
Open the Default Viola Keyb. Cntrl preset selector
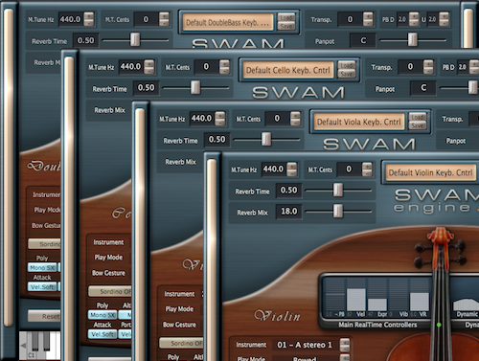[x=359, y=122]
